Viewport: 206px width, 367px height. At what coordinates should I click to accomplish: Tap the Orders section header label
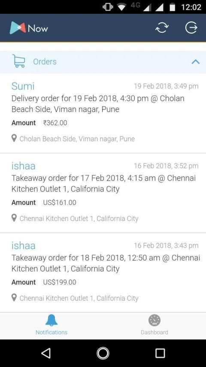point(45,62)
